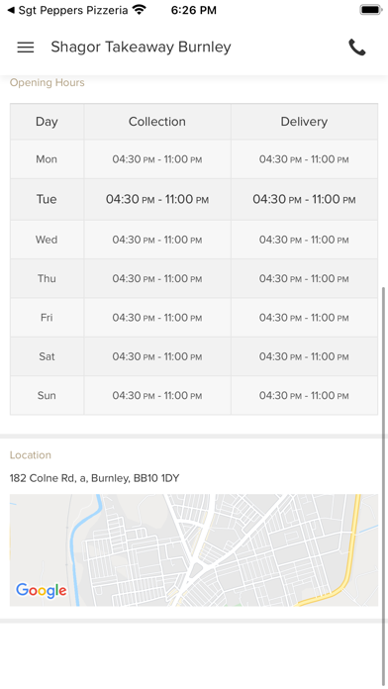Tap the Tue row day cell
Screen dimensions: 388x689
(47, 200)
